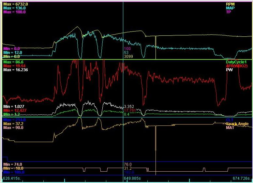
Task: Click the 'Min = 1.027' PW readout
Action: click(x=14, y=107)
